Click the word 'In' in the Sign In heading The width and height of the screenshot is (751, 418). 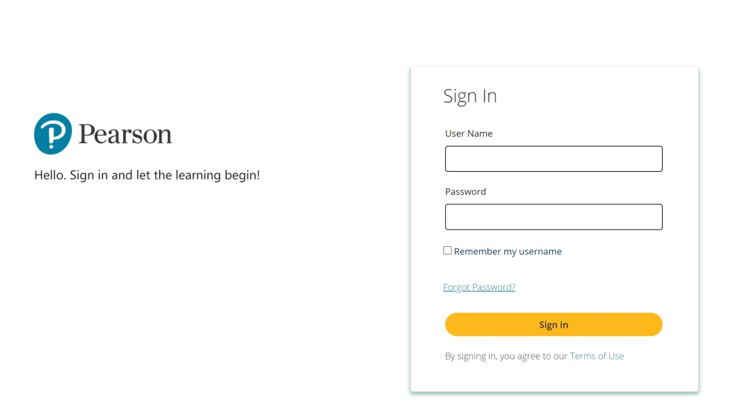click(490, 96)
